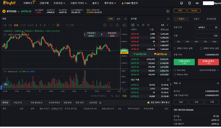The width and height of the screenshot is (221, 128).
Task: Switch to market order tab
Action: (x=196, y=19)
